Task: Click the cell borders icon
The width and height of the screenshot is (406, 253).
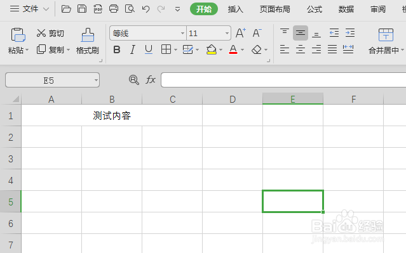Action: coord(166,49)
